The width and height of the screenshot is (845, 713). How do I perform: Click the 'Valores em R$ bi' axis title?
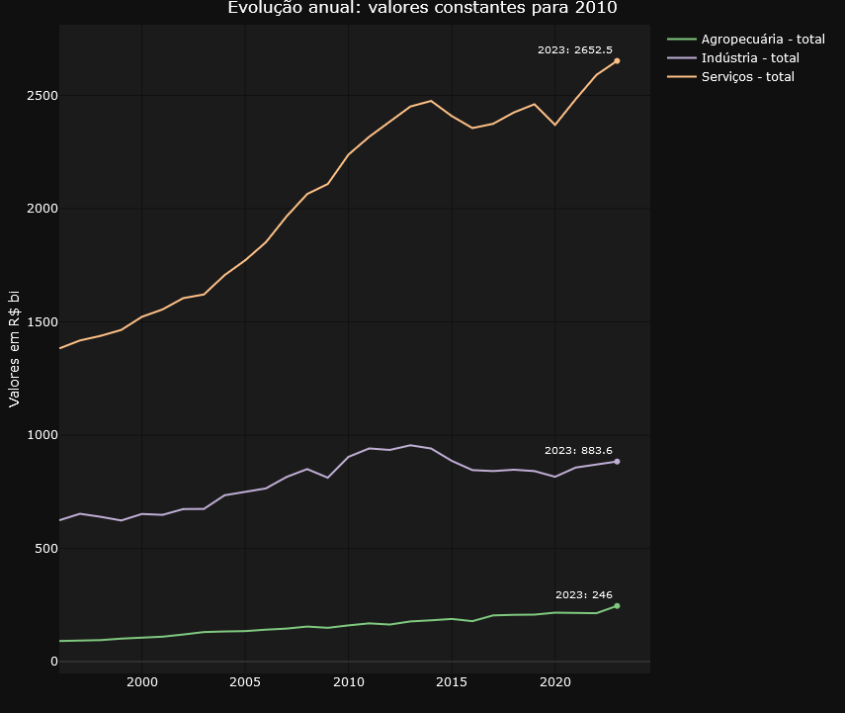click(14, 348)
